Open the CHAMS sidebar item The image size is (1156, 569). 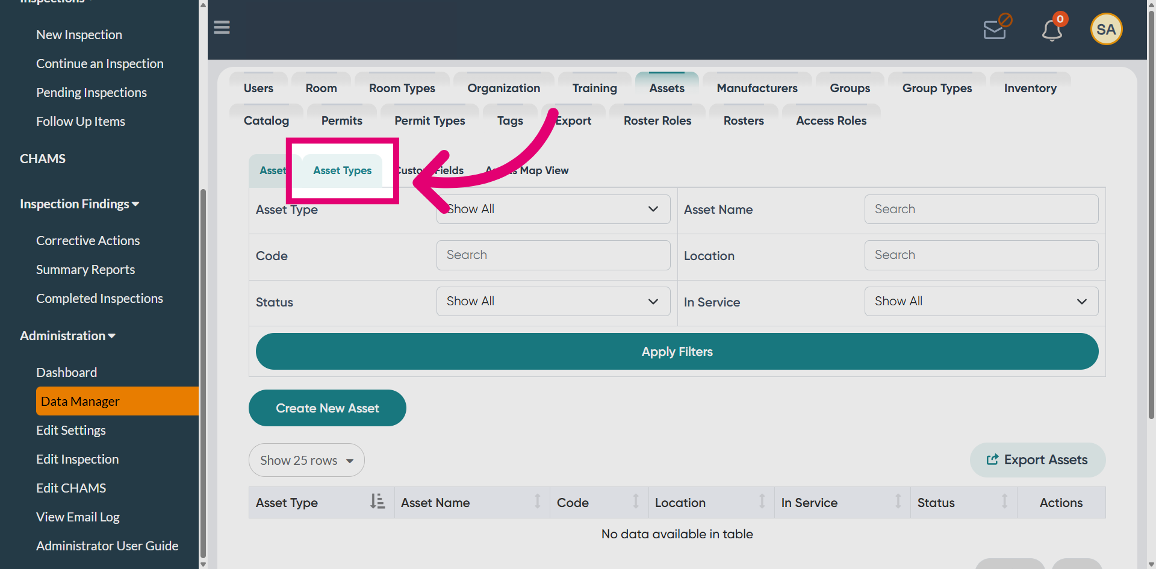(x=43, y=159)
